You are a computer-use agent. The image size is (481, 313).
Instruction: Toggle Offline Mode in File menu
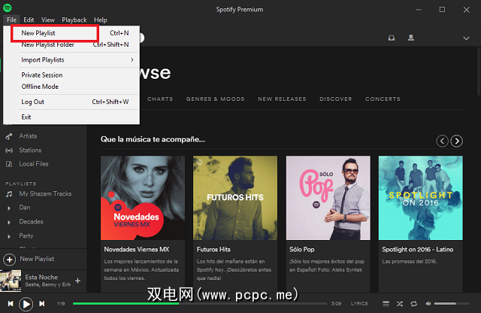click(71, 87)
